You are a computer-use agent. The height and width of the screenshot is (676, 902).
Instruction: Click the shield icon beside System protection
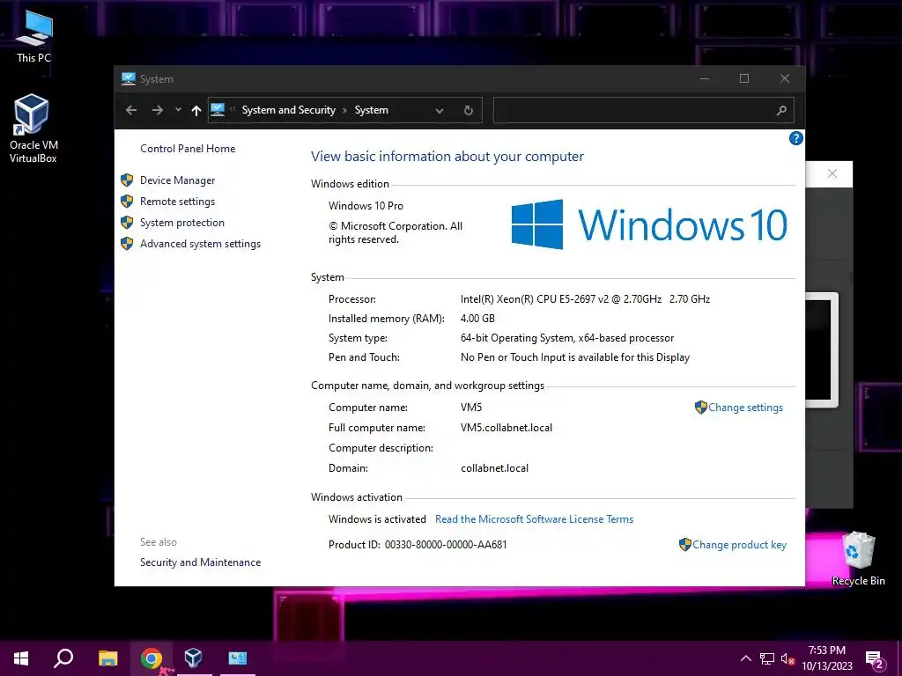[x=127, y=223]
